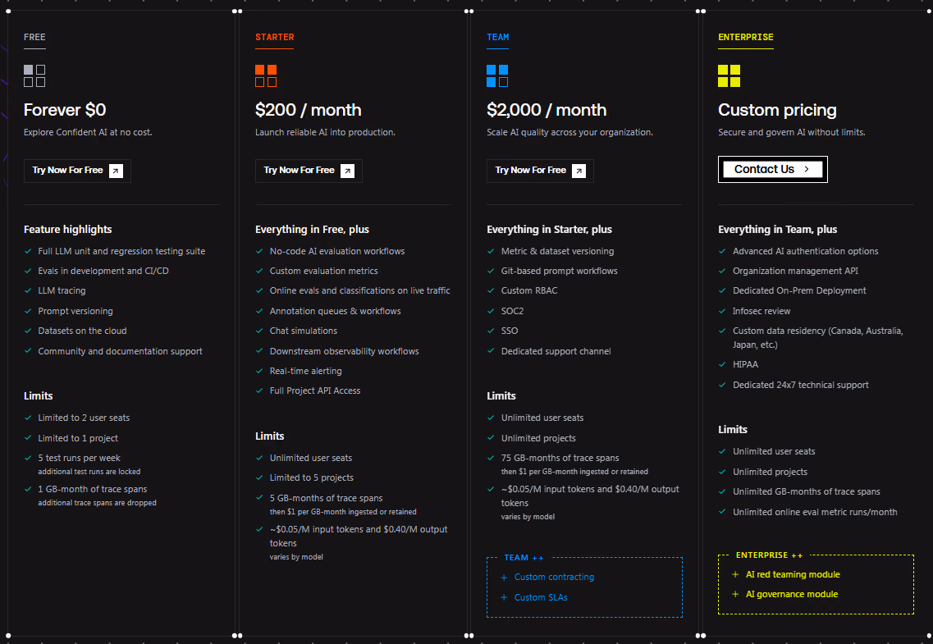Click 'Annotation queues & workflows' text
933x644 pixels.
point(335,311)
